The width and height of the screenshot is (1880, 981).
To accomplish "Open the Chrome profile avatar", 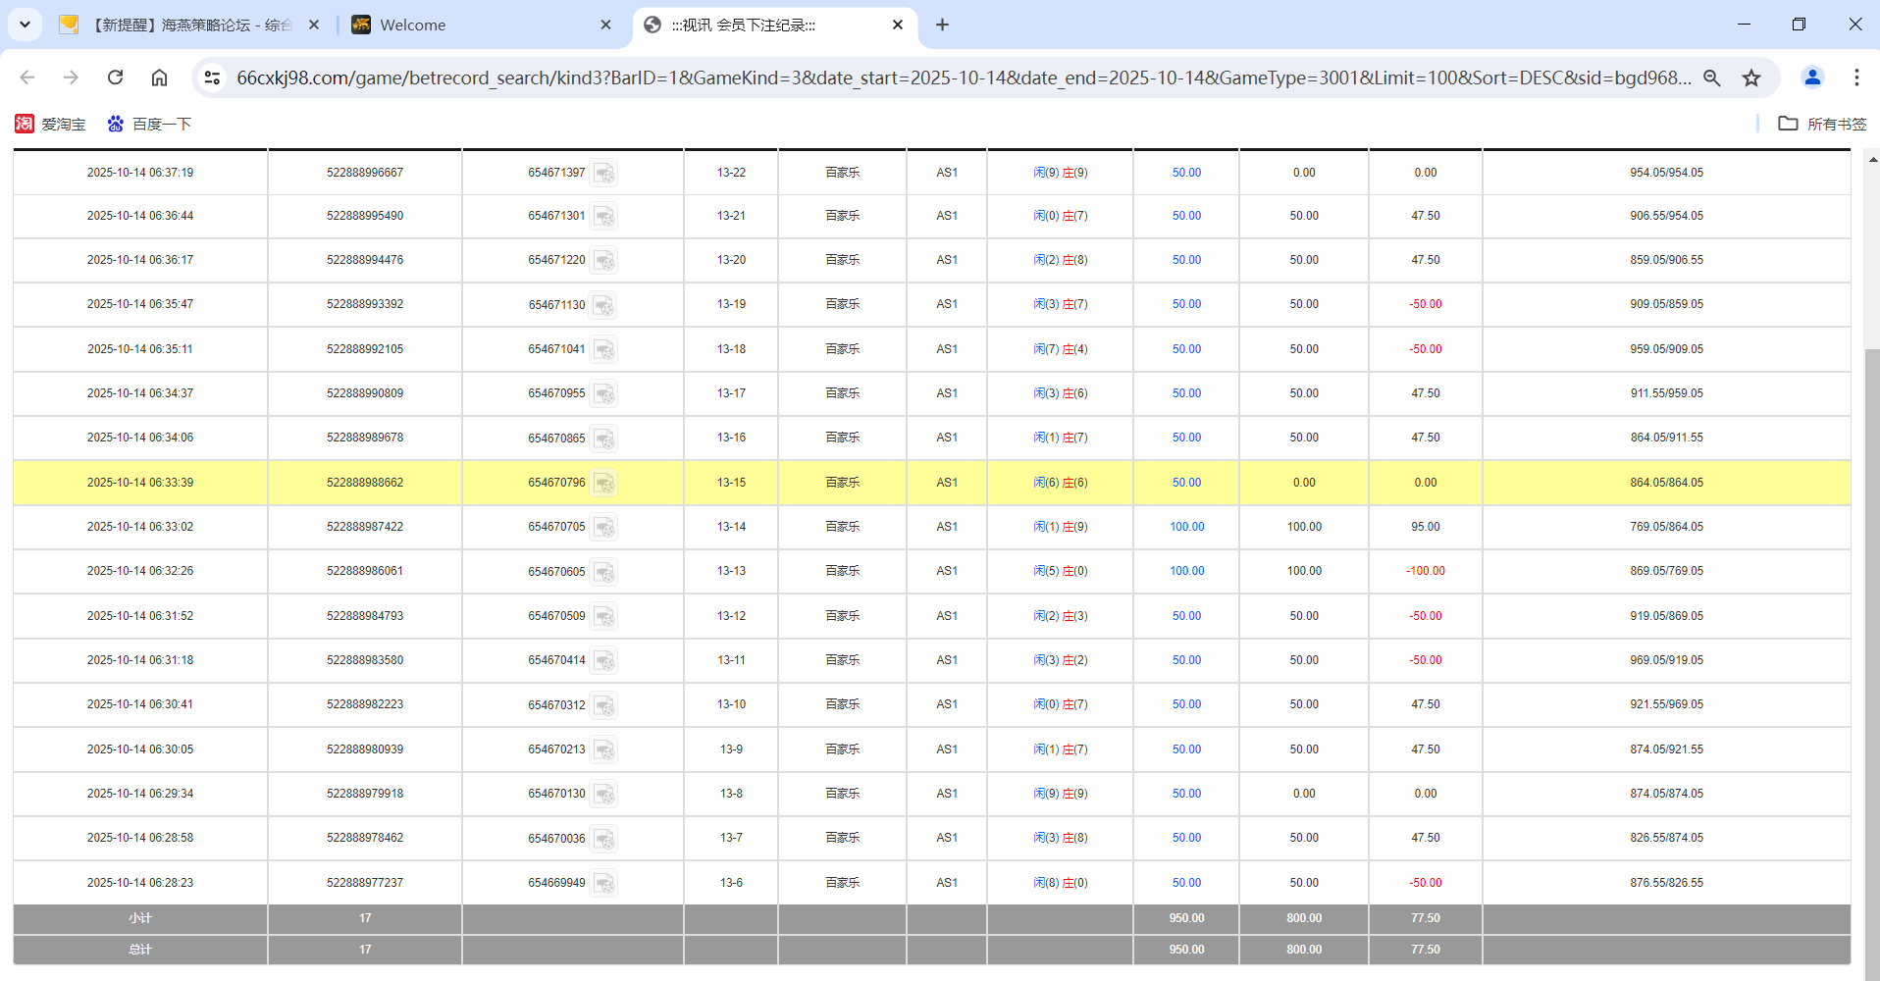I will [1811, 77].
